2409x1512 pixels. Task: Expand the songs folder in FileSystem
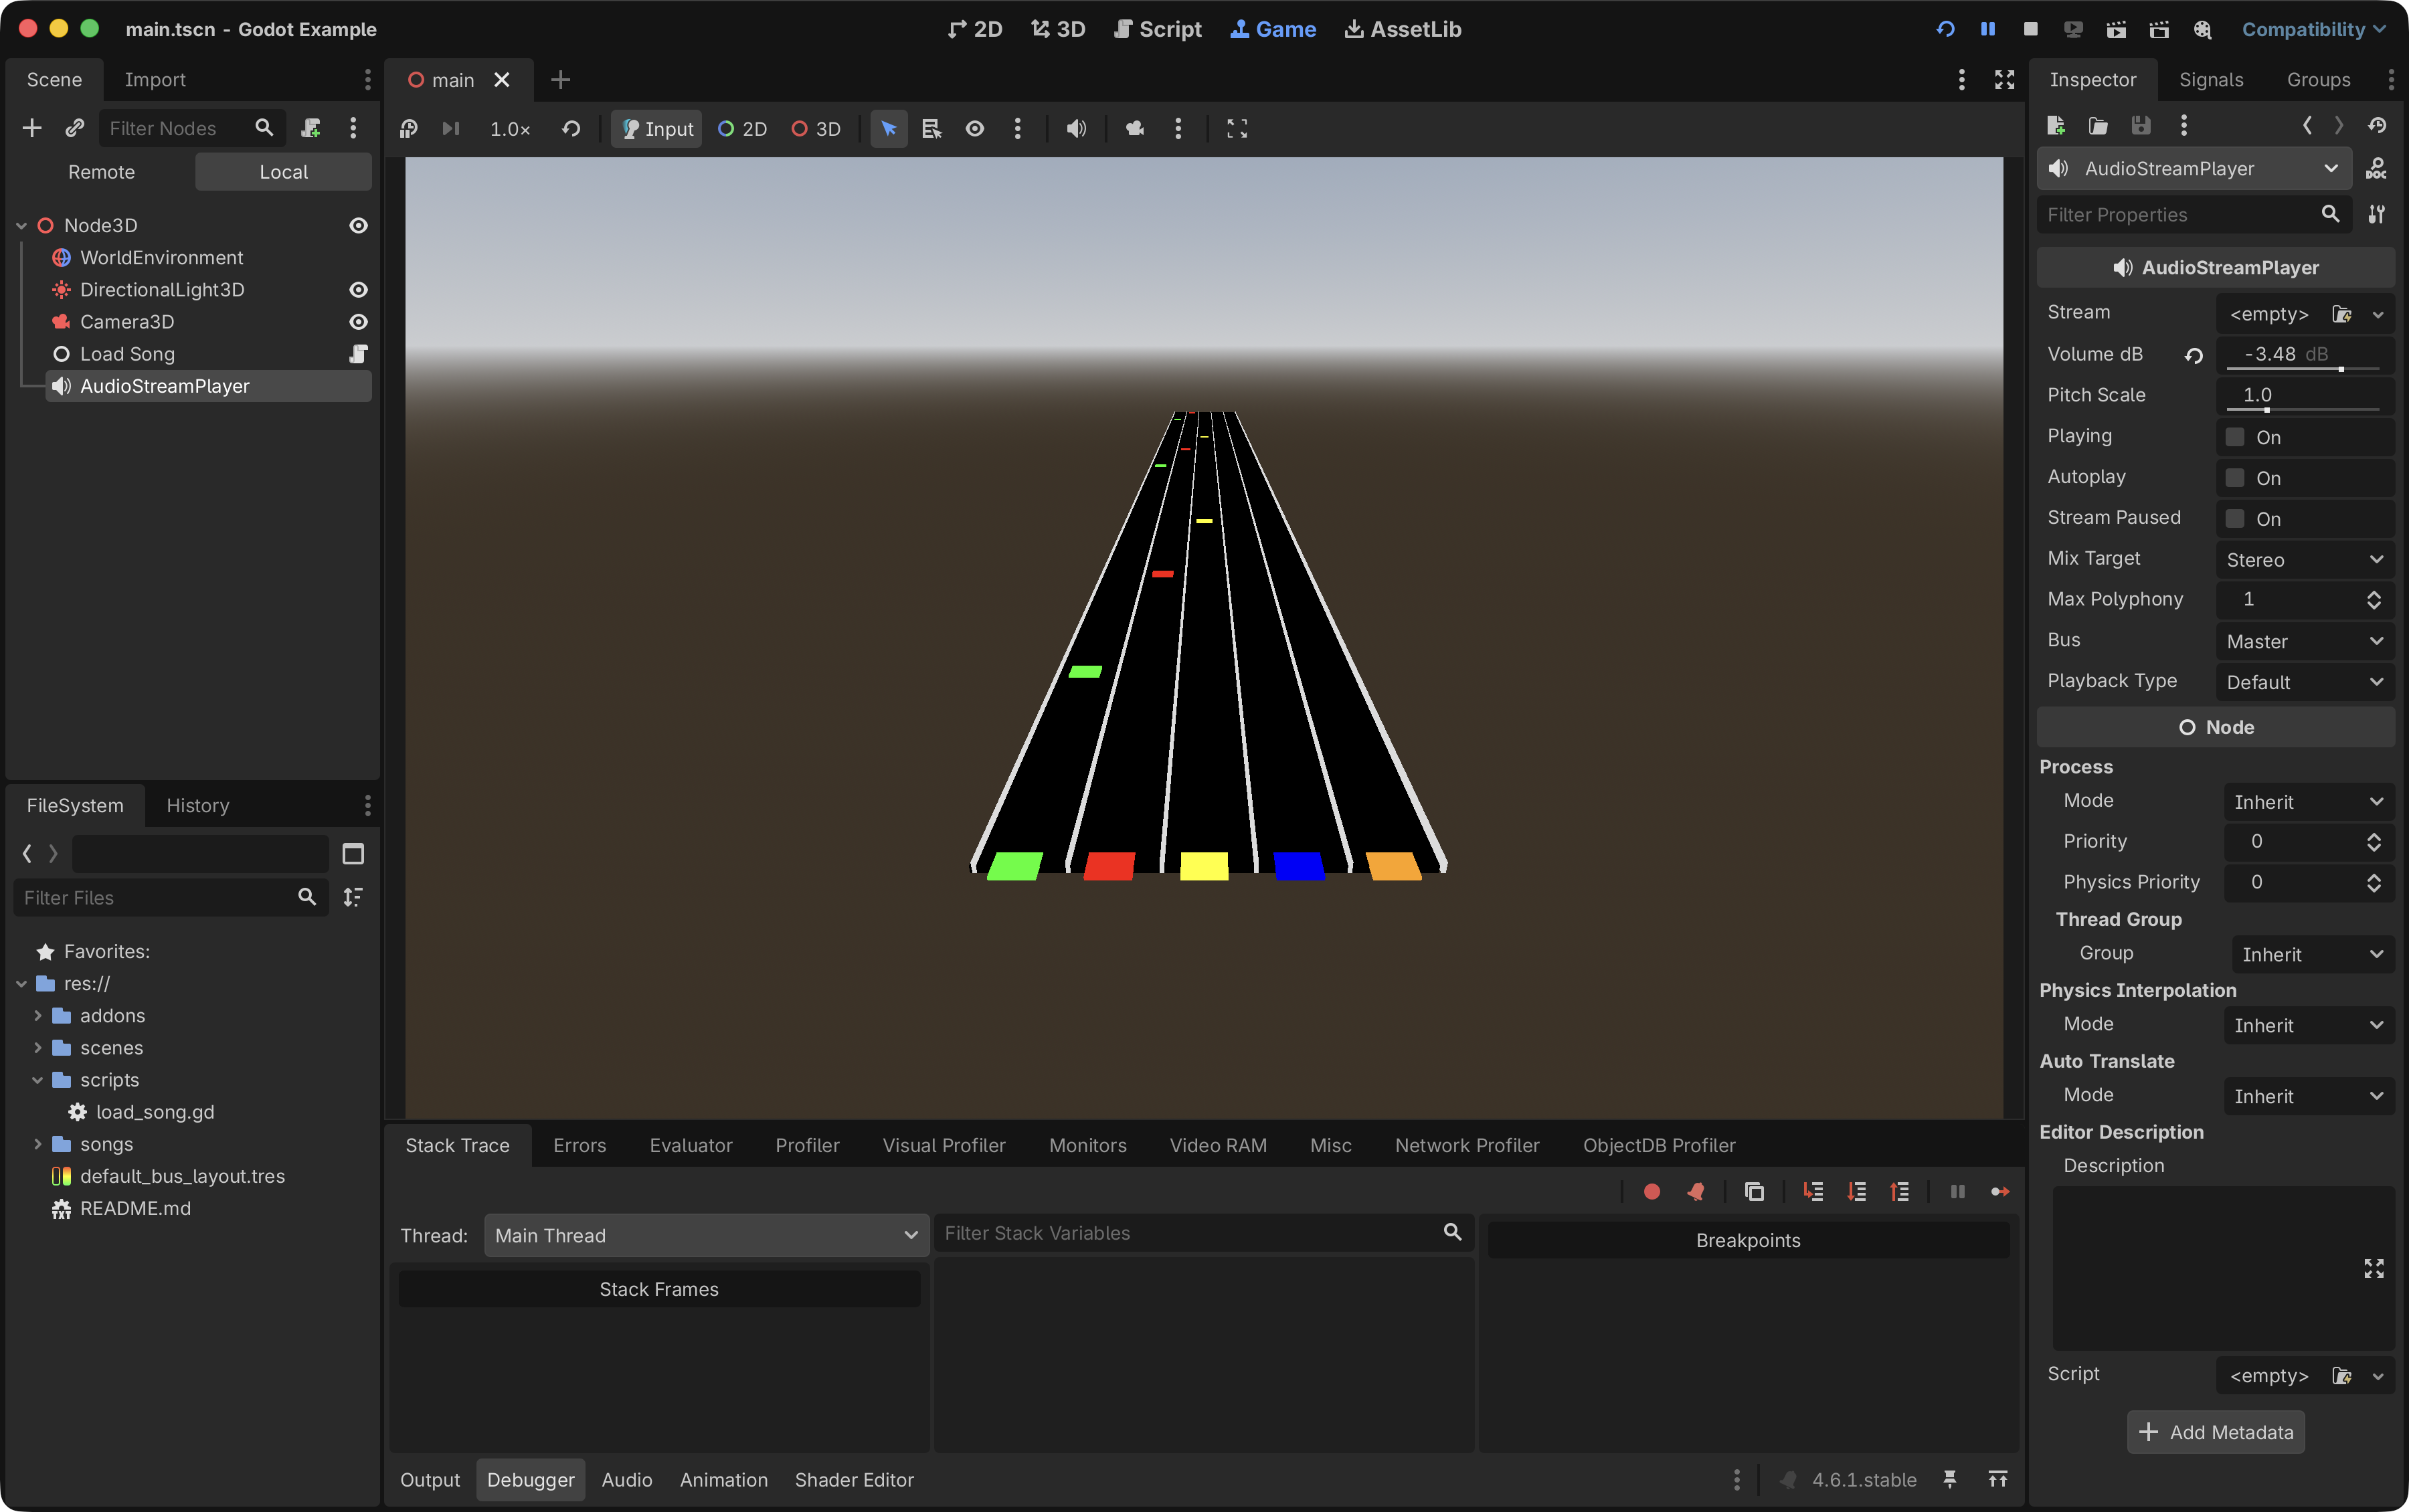point(38,1143)
